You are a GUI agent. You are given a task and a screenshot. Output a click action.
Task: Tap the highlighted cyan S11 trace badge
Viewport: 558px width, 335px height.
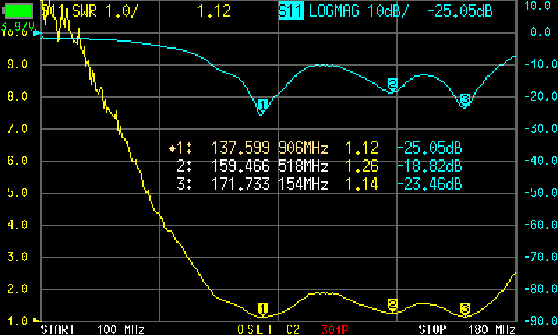pos(291,12)
